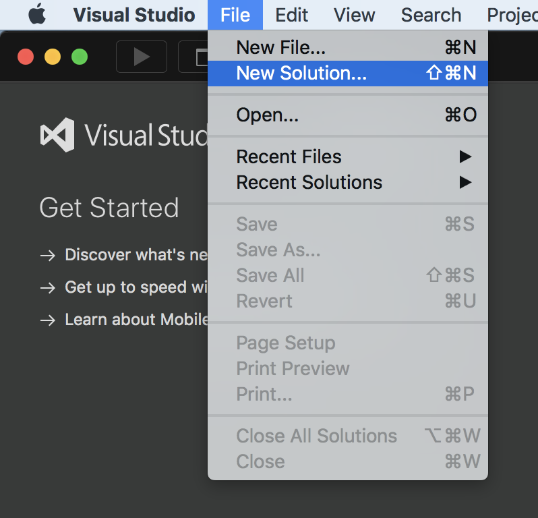Open the Discover what's new link
538x518 pixels.
pyautogui.click(x=136, y=255)
